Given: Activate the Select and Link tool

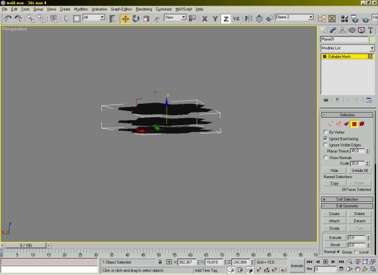Looking at the screenshot, I should coord(31,18).
